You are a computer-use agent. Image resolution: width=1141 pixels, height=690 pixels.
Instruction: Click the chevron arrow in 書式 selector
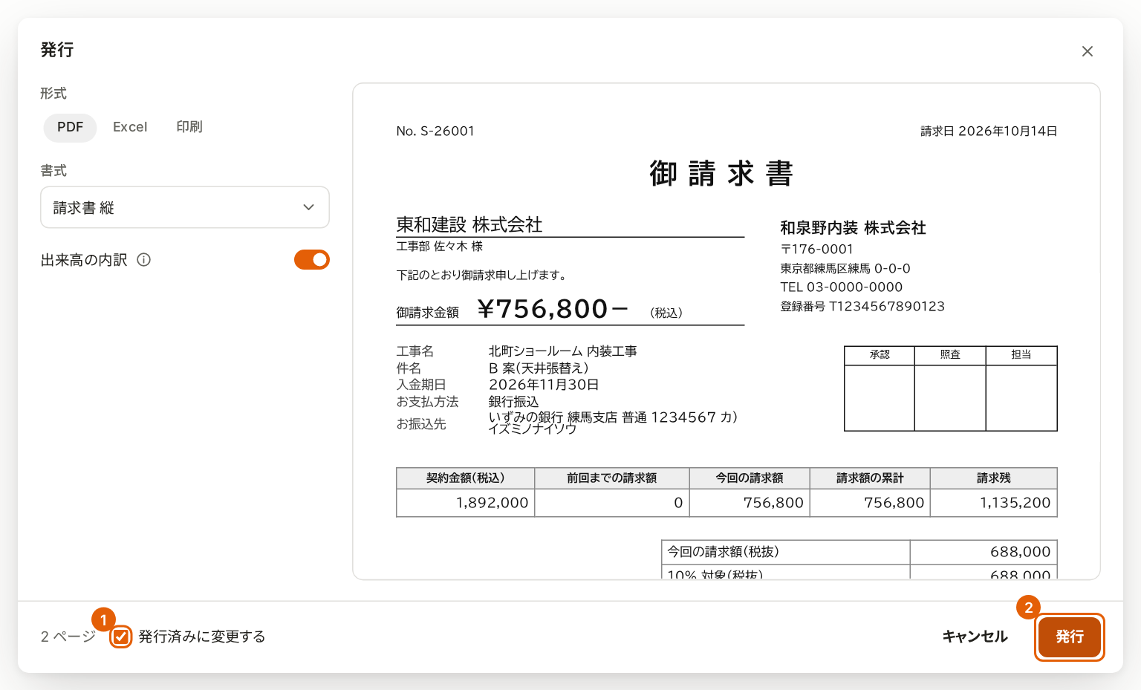309,207
